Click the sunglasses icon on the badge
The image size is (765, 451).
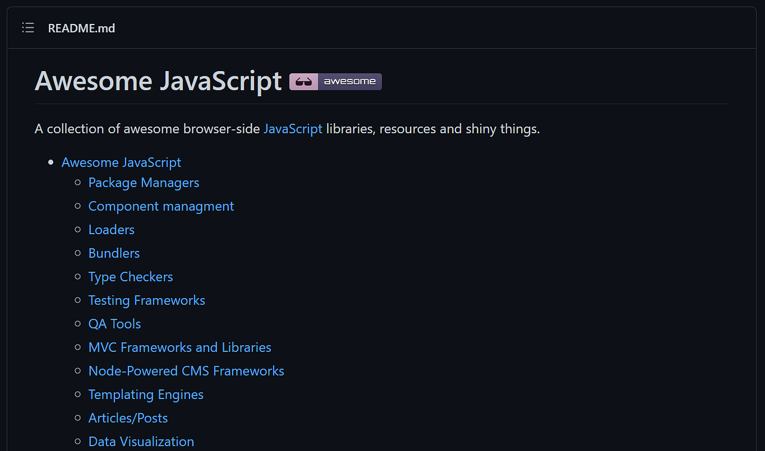tap(304, 81)
